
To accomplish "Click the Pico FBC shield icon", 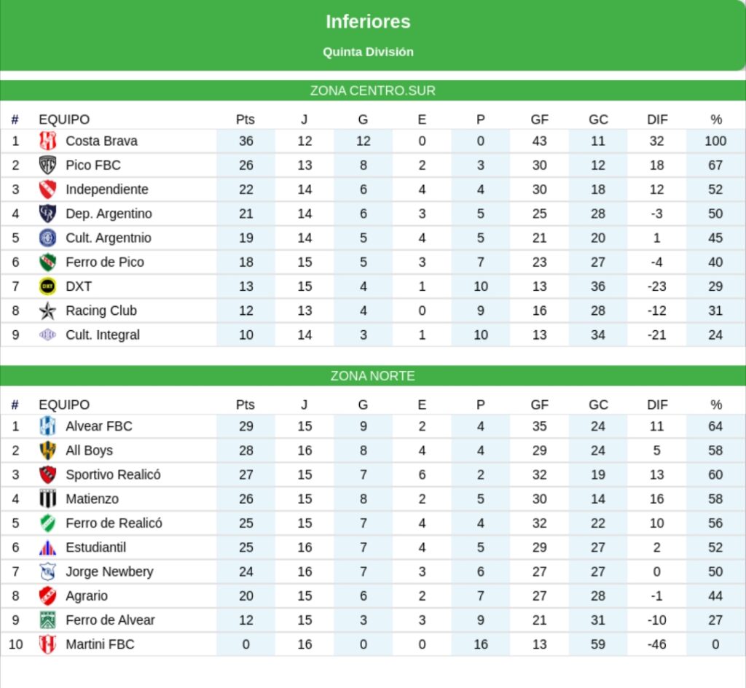I will 47,165.
